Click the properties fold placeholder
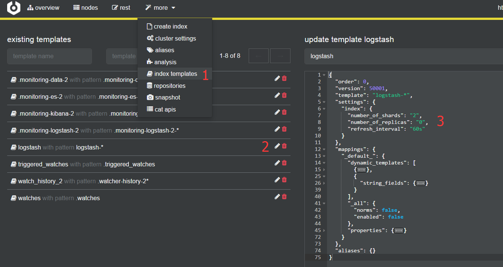The height and width of the screenshot is (267, 503). pos(399,231)
